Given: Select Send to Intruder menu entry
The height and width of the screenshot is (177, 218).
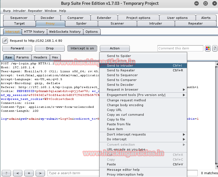Looking at the screenshot, I should click(143, 65).
